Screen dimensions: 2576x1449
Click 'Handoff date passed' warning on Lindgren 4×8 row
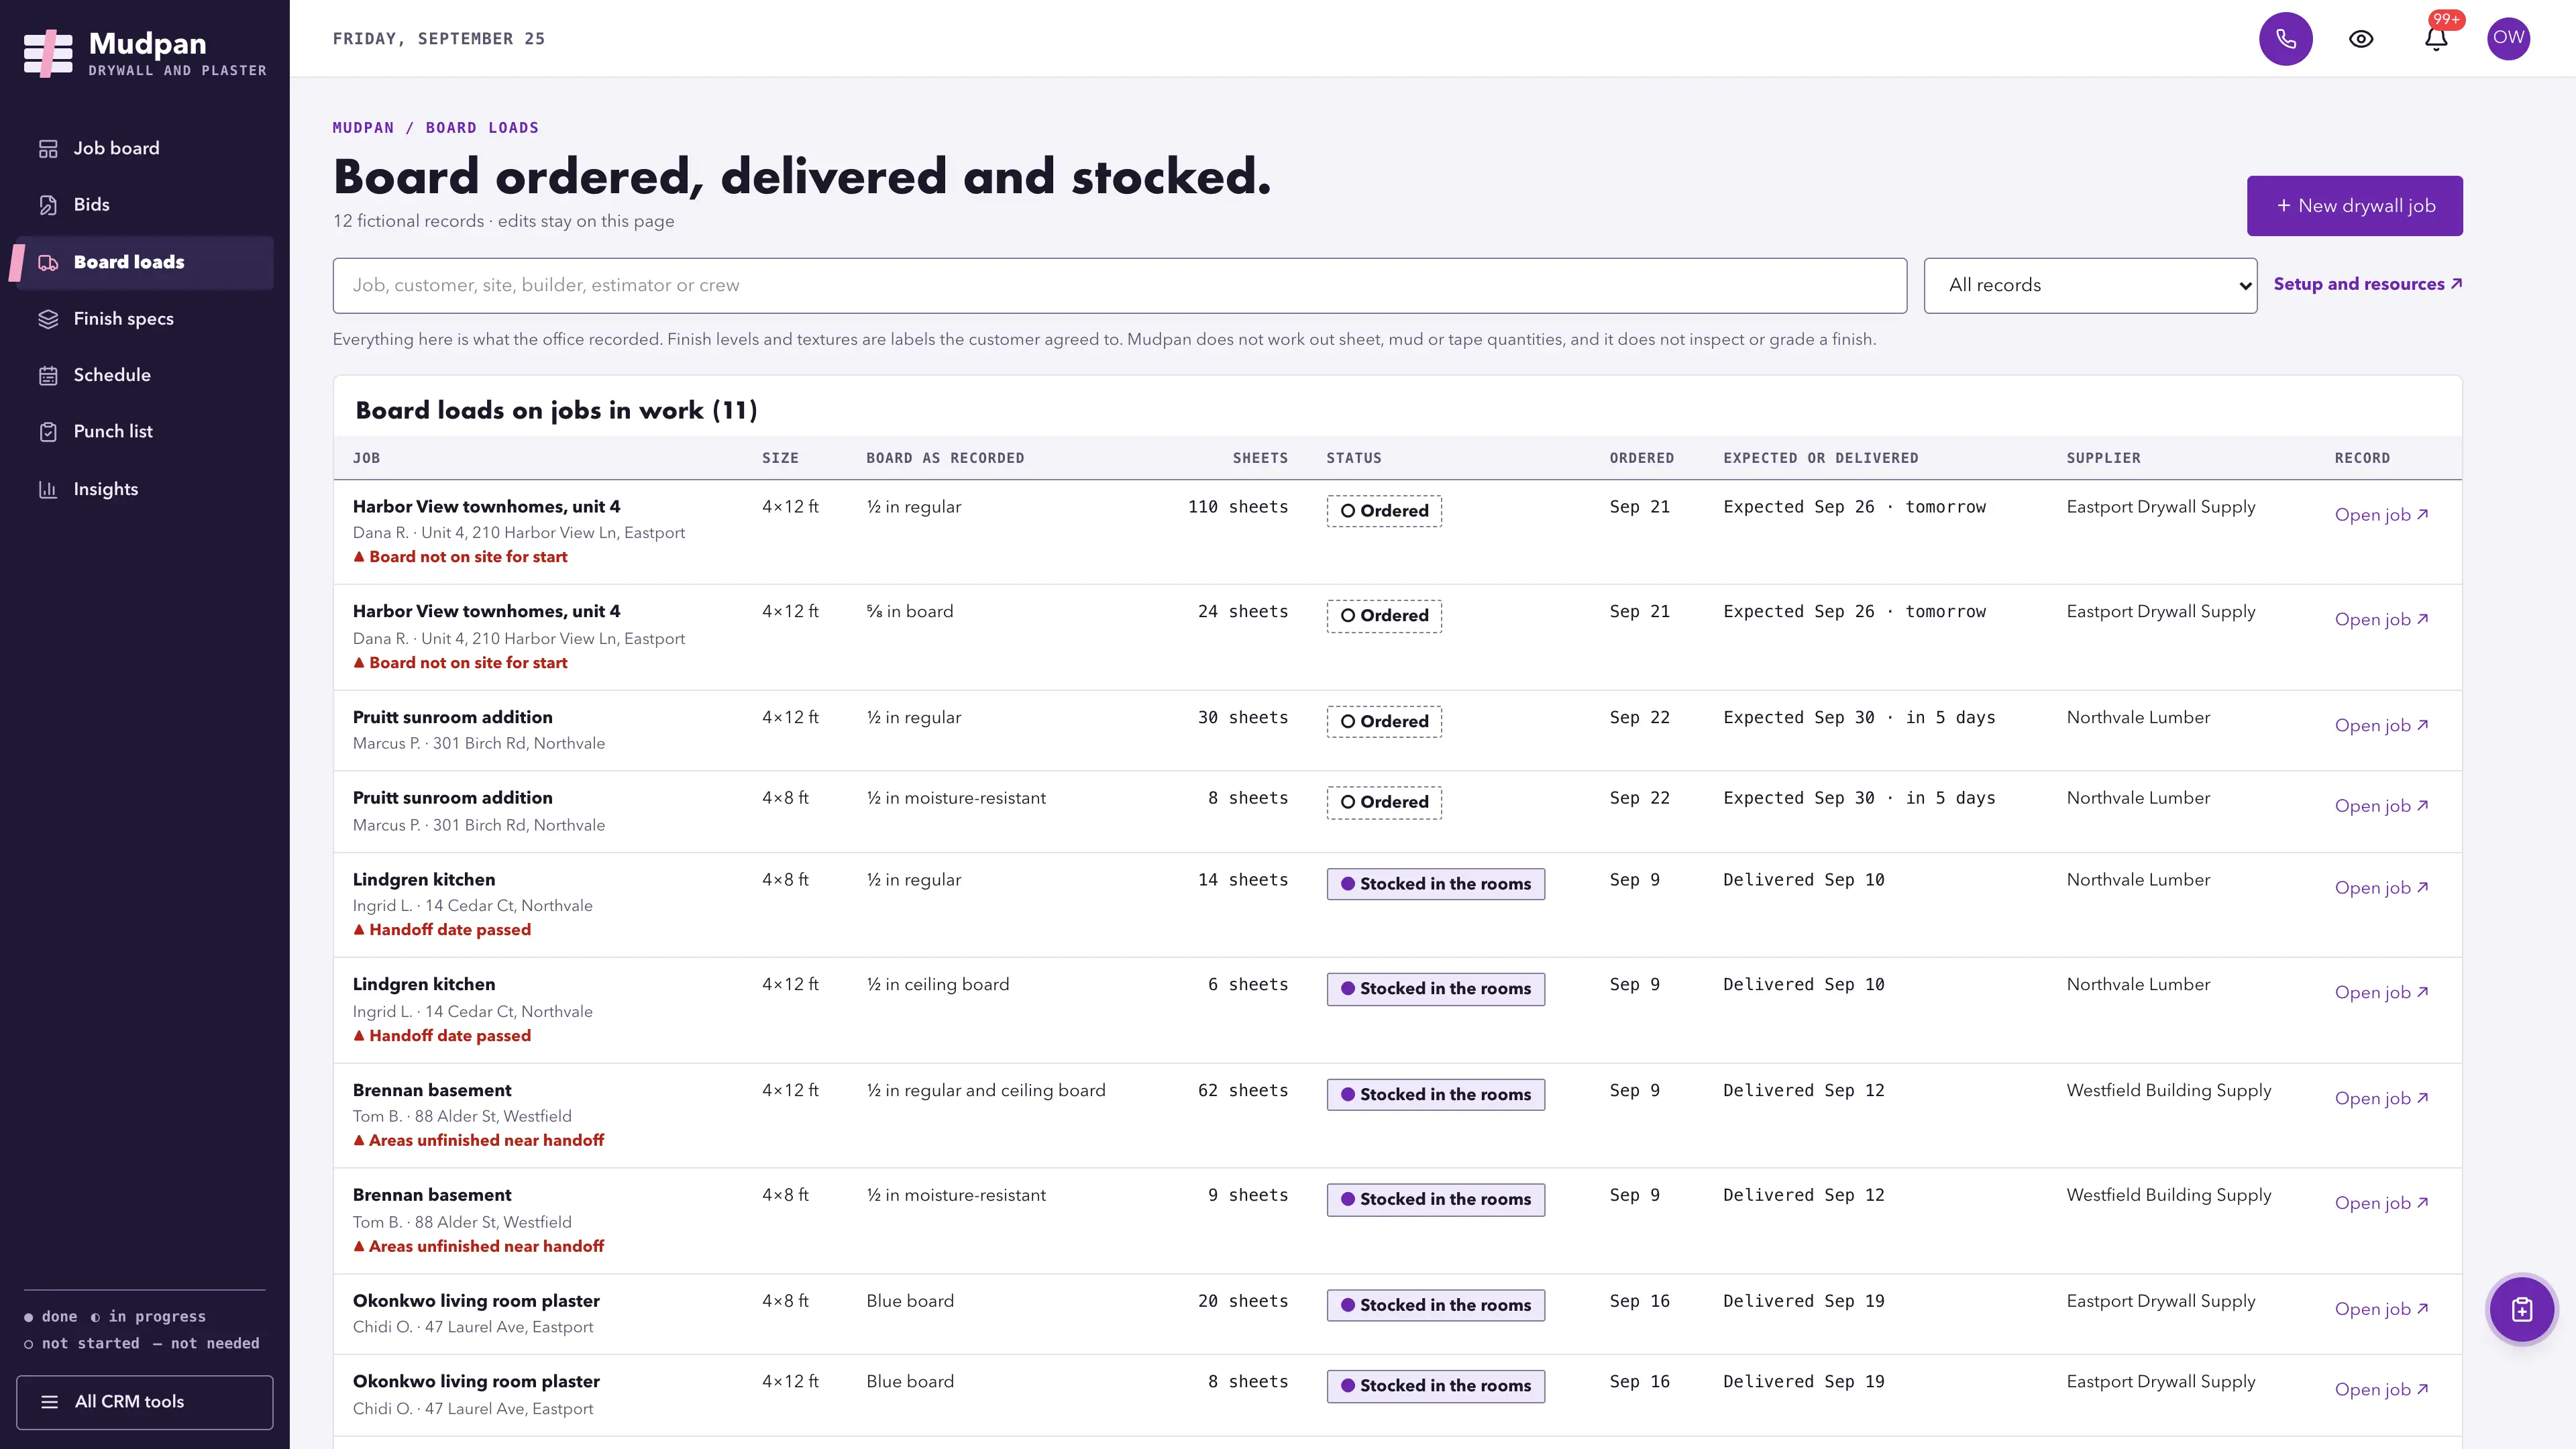click(441, 930)
